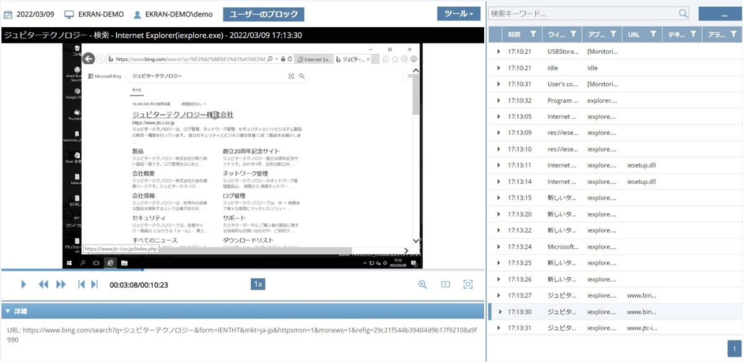Open the filter on the アプ... column
The width and height of the screenshot is (743, 362).
tap(613, 35)
